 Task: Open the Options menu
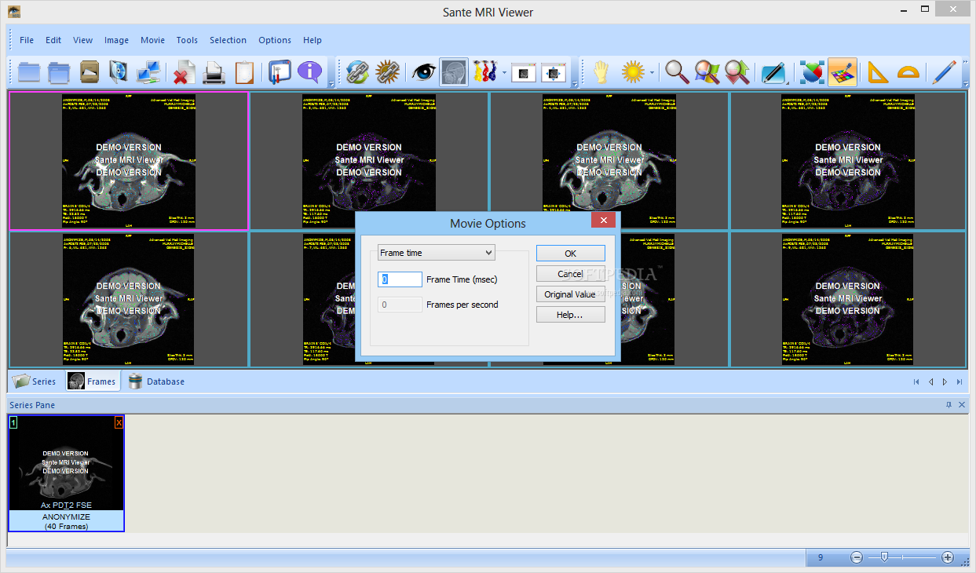(275, 40)
